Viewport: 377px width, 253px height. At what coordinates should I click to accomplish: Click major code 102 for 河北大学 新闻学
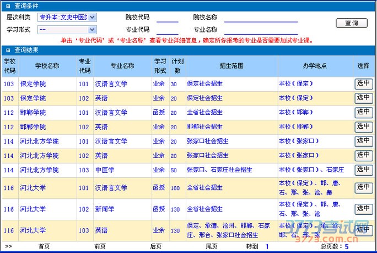tap(83, 209)
